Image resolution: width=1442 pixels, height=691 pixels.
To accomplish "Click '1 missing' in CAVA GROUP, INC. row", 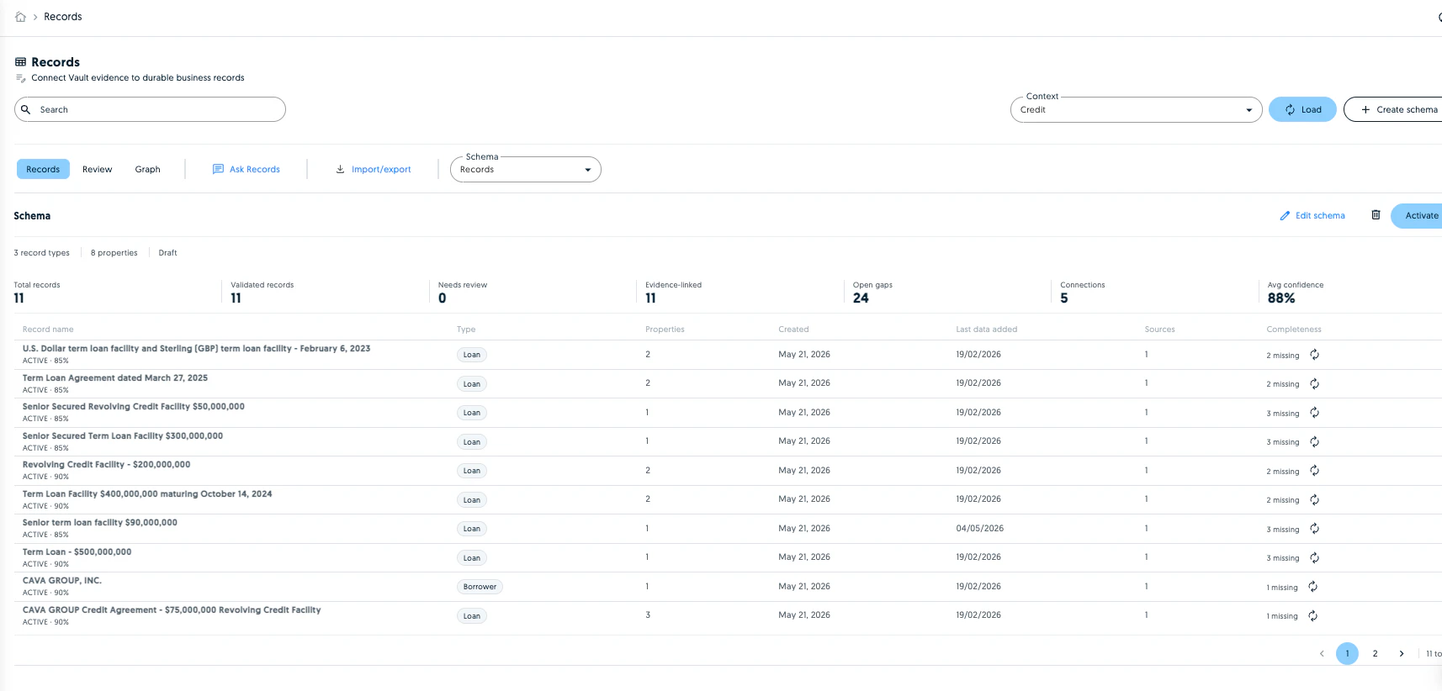I will [x=1282, y=588].
